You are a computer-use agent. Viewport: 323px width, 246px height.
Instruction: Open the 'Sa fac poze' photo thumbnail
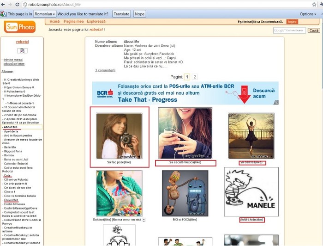point(119,136)
